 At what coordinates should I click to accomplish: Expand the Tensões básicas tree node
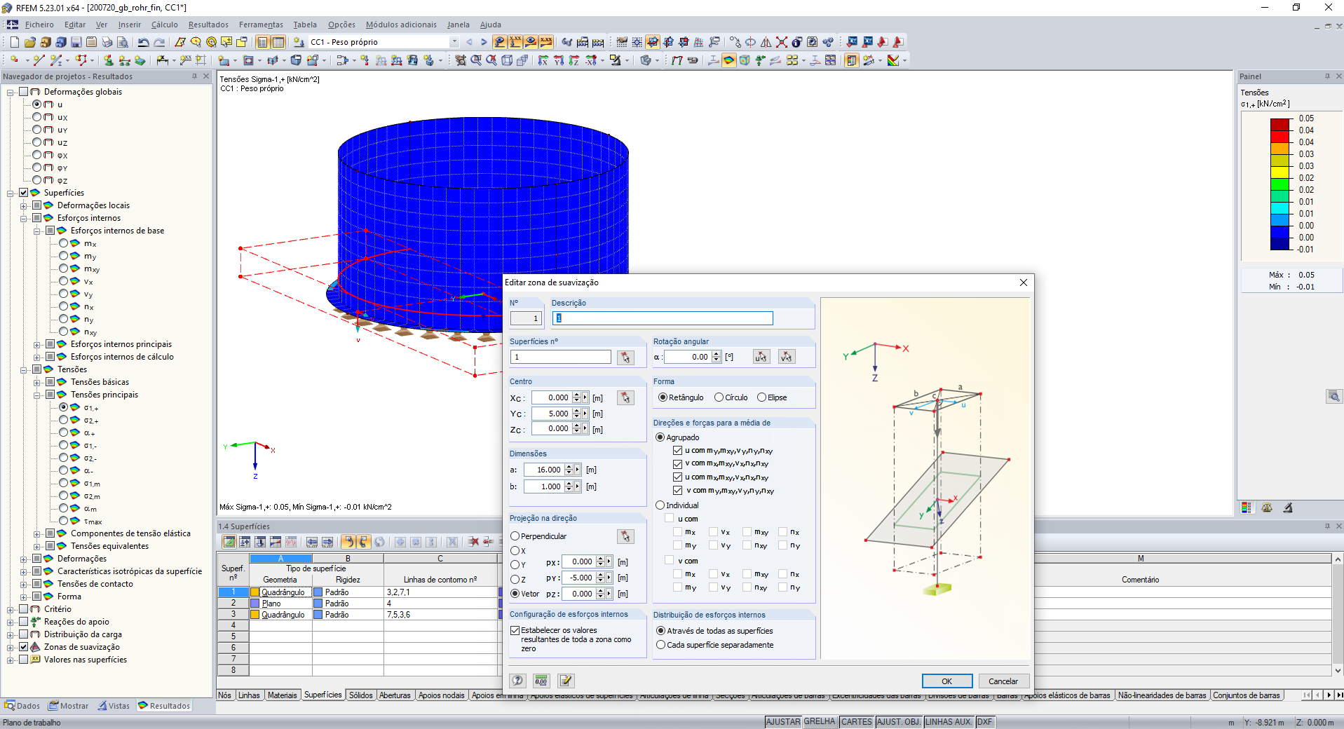pyautogui.click(x=37, y=383)
